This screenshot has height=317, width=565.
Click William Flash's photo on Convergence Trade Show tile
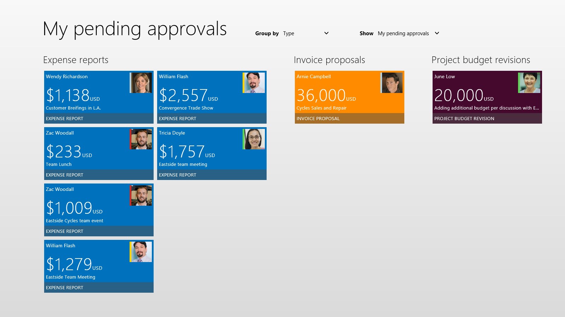click(x=254, y=83)
